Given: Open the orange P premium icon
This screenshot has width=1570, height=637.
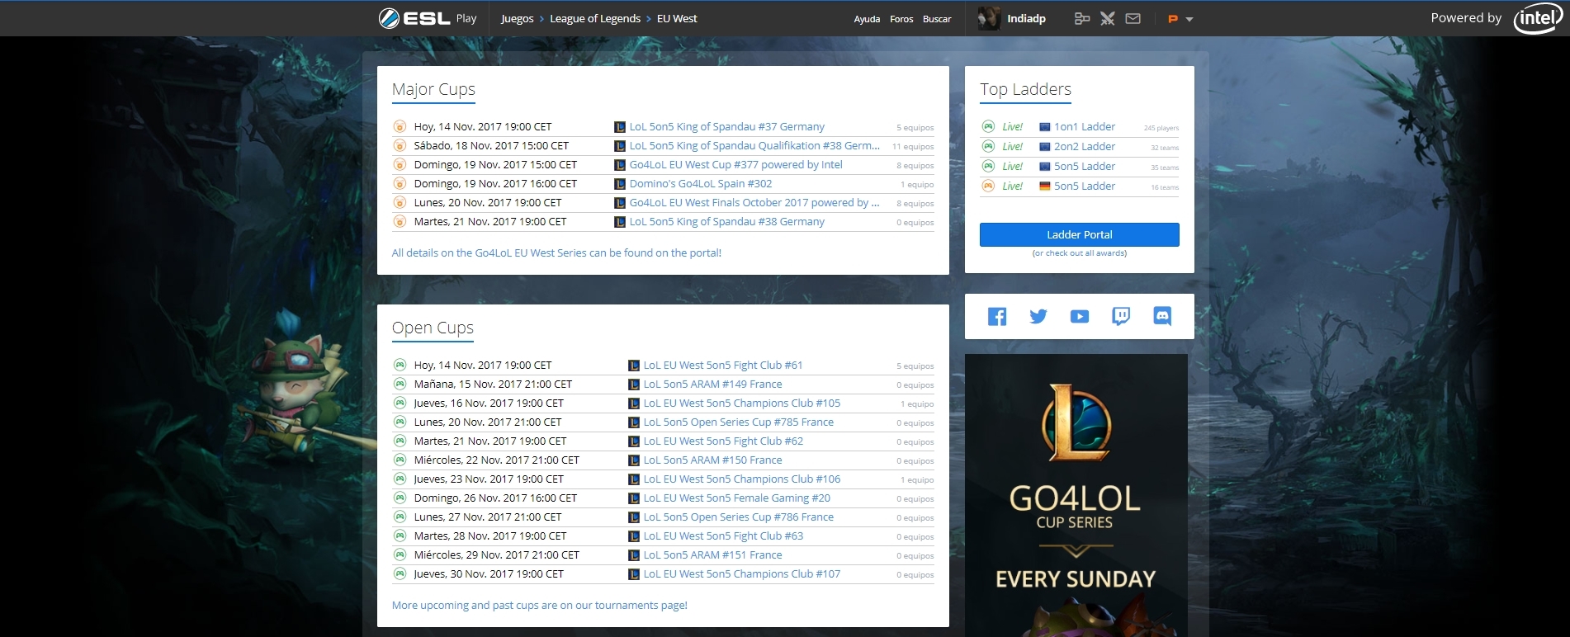Looking at the screenshot, I should 1173,19.
